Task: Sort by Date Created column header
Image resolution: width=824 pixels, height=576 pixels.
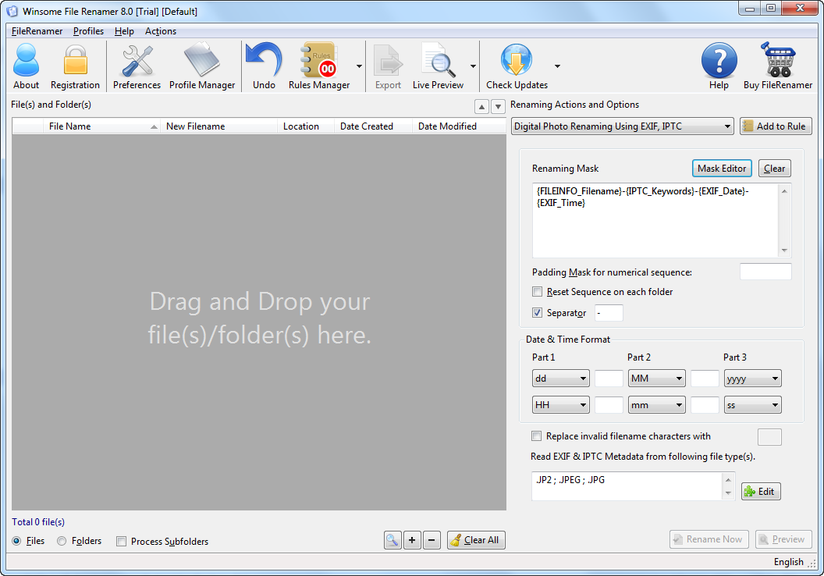Action: (374, 126)
